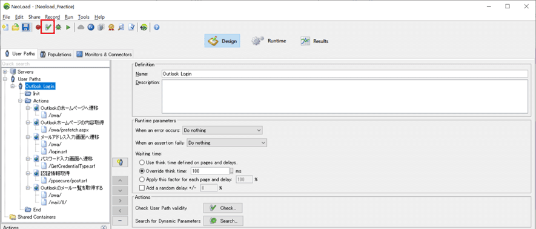
Task: Click the minus remove button
Action: (120, 221)
